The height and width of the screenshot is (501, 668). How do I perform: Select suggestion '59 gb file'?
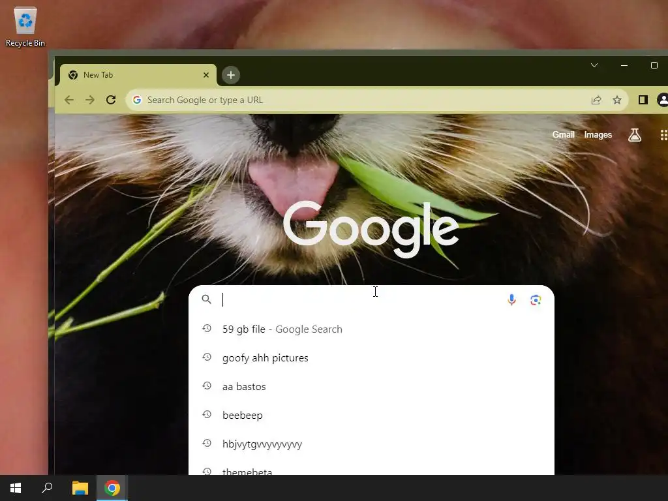click(x=371, y=329)
